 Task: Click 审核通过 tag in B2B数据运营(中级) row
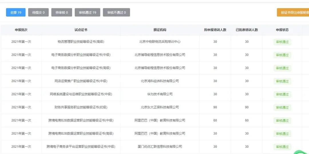(282, 121)
